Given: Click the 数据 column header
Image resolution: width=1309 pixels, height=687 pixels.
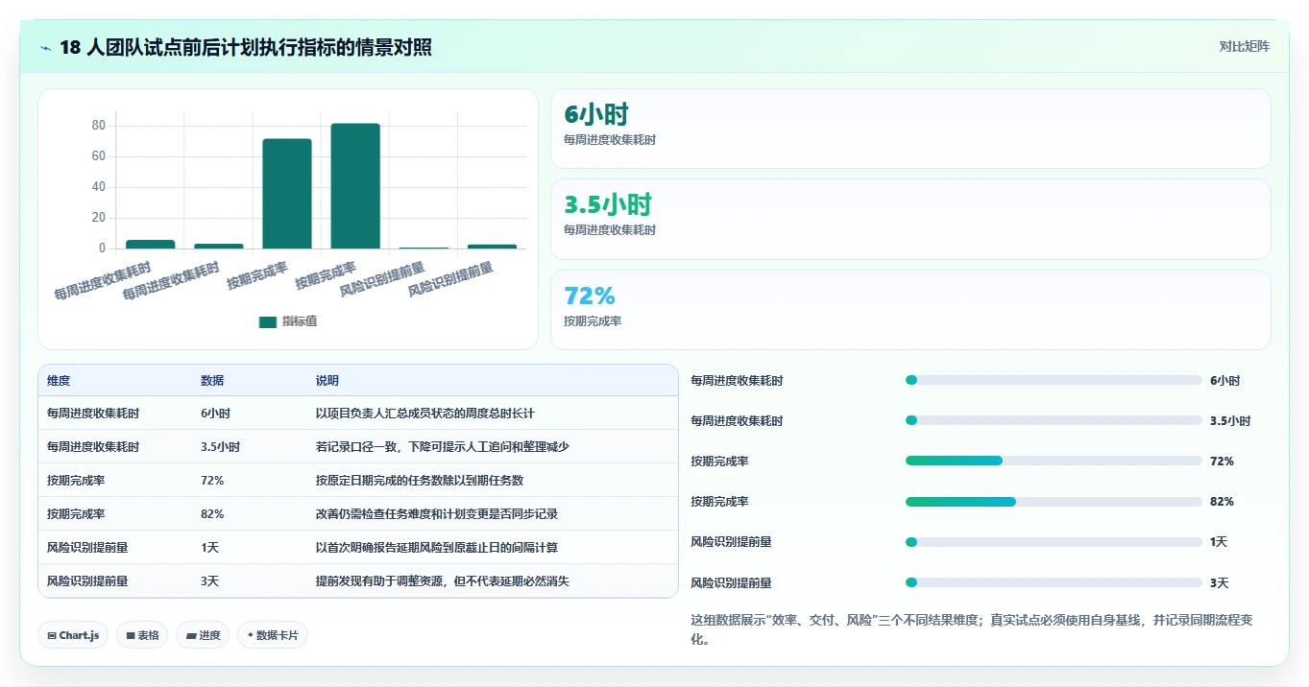Looking at the screenshot, I should [x=212, y=381].
